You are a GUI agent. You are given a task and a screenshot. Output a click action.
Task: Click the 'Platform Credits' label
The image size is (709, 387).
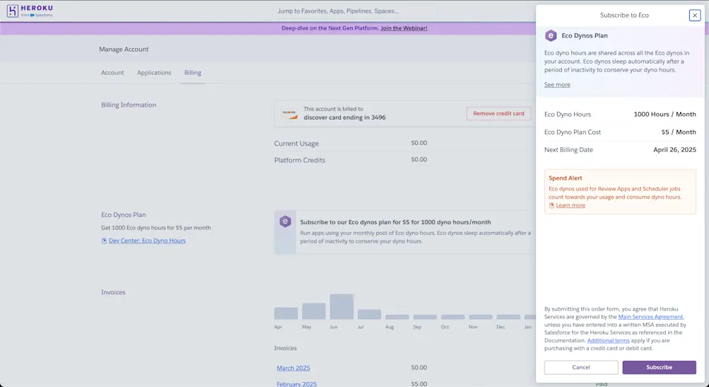tap(299, 160)
